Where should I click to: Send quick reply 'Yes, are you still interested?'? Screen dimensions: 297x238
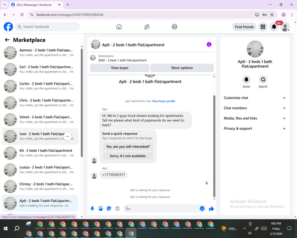(x=128, y=147)
